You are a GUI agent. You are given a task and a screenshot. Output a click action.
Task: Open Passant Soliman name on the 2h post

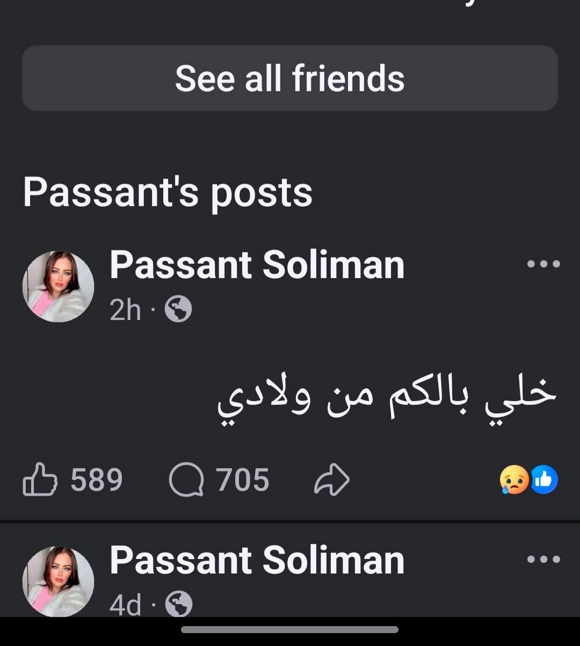(x=257, y=265)
